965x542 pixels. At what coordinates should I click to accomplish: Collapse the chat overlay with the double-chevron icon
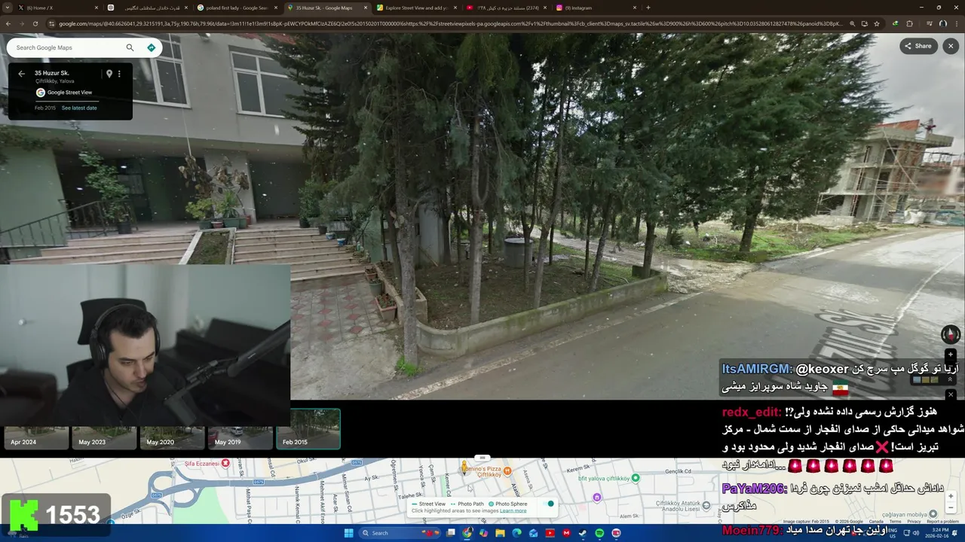coord(951,380)
